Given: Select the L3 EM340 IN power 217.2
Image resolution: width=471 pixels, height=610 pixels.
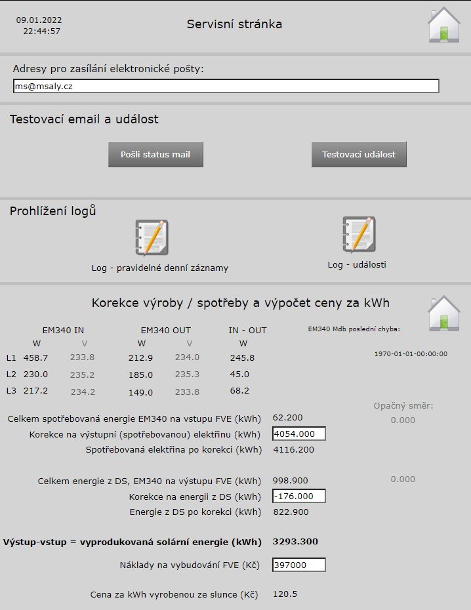Looking at the screenshot, I should [x=35, y=390].
